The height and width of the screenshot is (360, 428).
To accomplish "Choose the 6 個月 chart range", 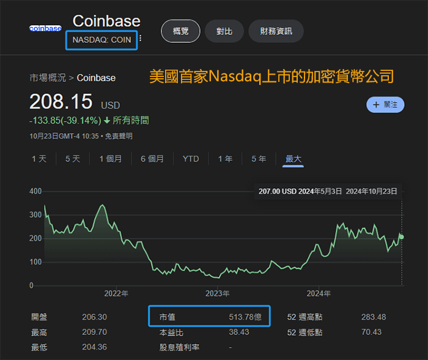I will click(x=152, y=159).
